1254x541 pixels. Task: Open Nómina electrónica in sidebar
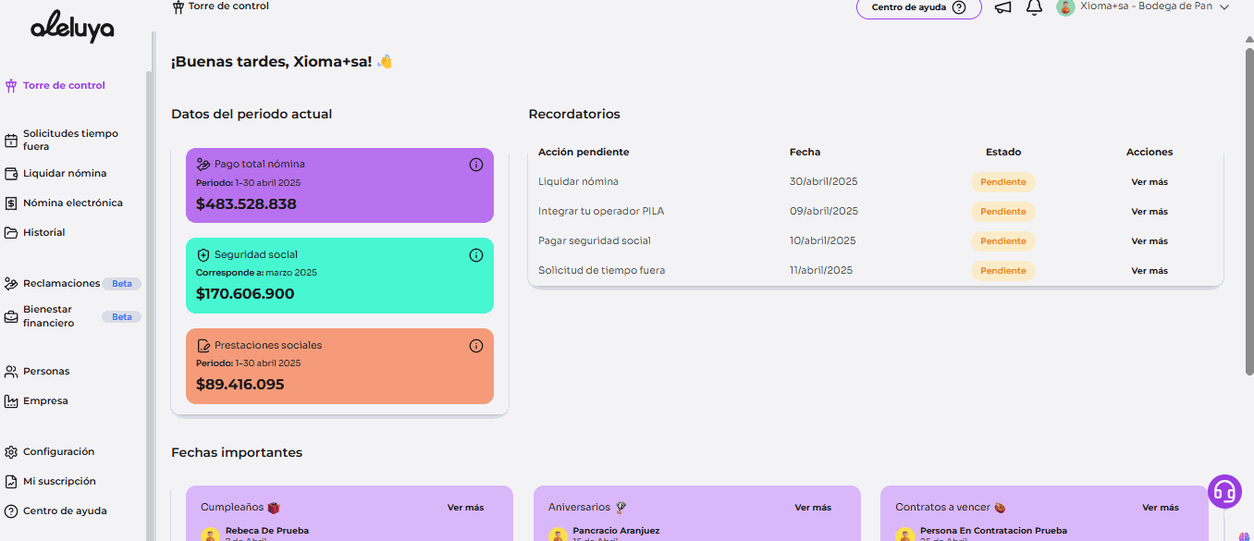pyautogui.click(x=73, y=203)
